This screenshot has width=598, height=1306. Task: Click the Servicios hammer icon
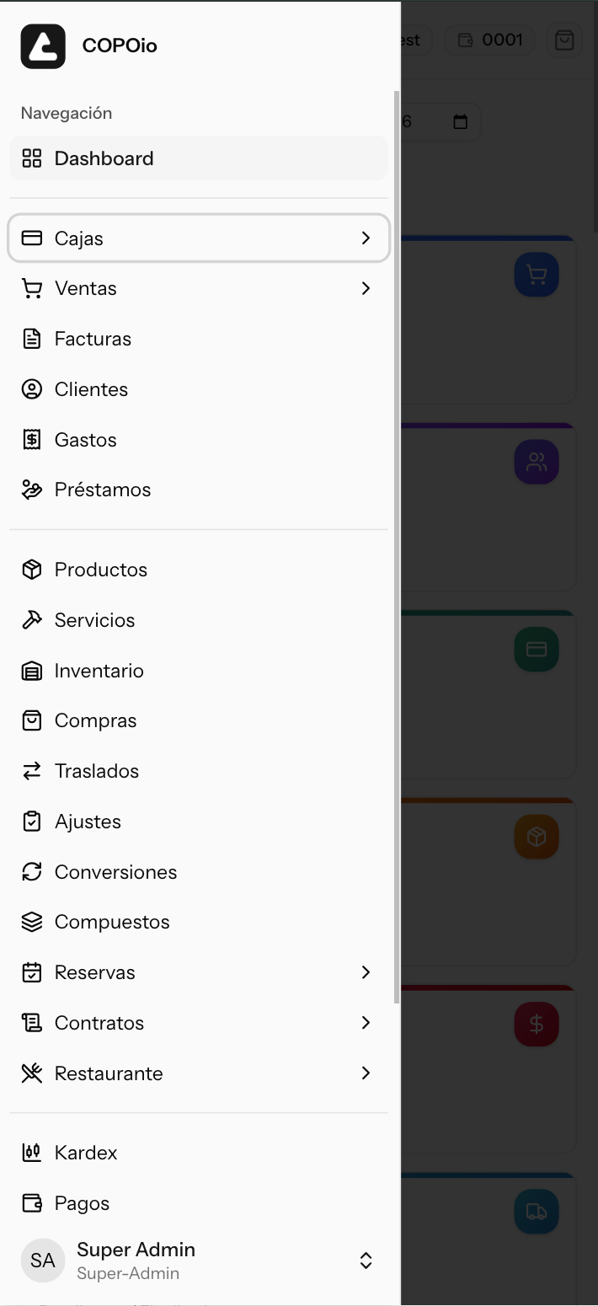[x=32, y=620]
